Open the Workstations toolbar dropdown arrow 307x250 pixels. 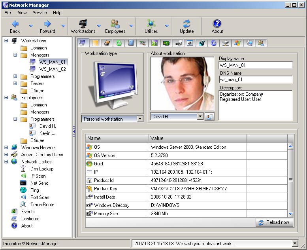click(x=98, y=26)
